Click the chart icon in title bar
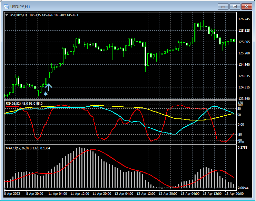The width and height of the screenshot is (256, 201). tap(6, 7)
